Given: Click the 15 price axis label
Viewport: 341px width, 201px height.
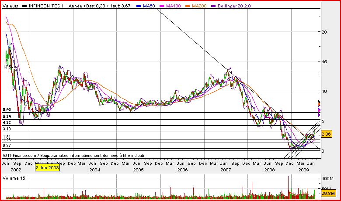Looking at the screenshot, I should coord(324,61).
